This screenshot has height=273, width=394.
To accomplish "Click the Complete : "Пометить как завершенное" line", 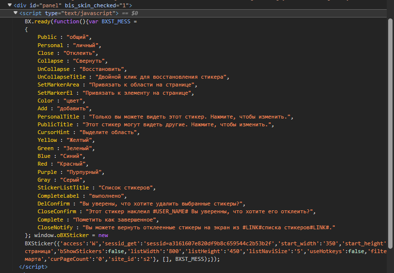I will (x=98, y=220).
